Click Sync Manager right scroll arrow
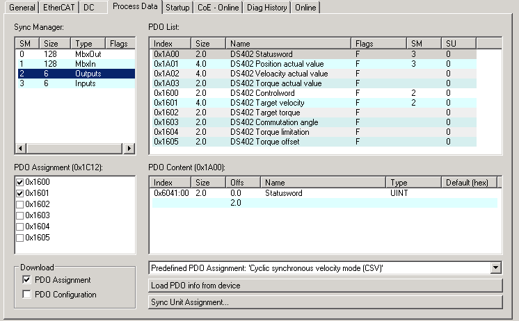 (x=129, y=149)
